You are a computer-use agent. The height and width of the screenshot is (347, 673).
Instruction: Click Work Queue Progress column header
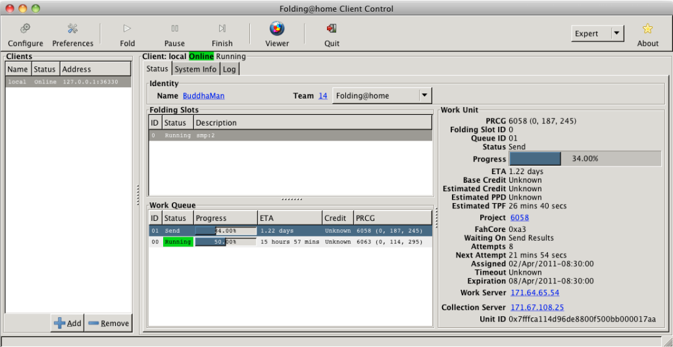pyautogui.click(x=226, y=218)
